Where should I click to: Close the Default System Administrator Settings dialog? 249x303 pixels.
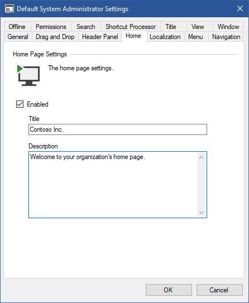(x=240, y=8)
